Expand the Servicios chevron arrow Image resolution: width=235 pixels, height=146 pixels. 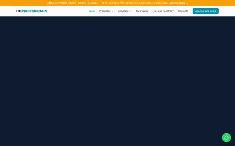point(130,11)
